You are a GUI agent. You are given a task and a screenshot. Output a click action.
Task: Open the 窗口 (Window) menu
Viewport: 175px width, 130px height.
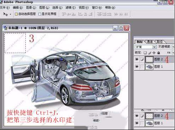pyautogui.click(x=97, y=8)
